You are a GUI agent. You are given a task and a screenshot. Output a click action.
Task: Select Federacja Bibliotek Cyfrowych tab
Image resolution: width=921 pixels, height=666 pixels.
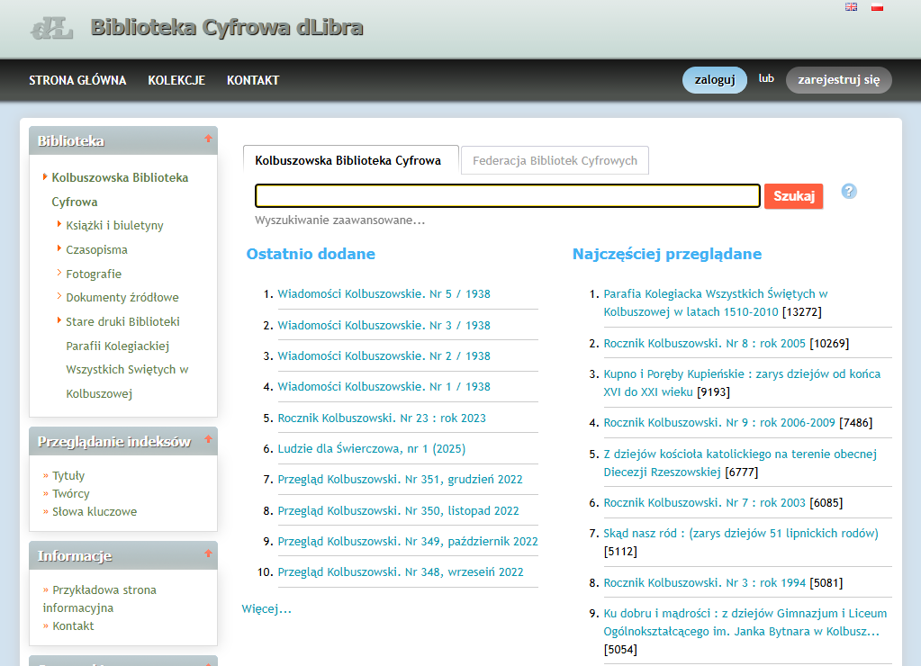[x=555, y=160]
